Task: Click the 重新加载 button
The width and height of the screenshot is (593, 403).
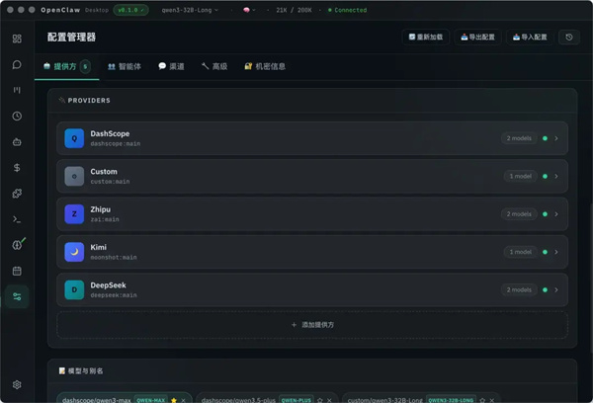Action: [427, 38]
